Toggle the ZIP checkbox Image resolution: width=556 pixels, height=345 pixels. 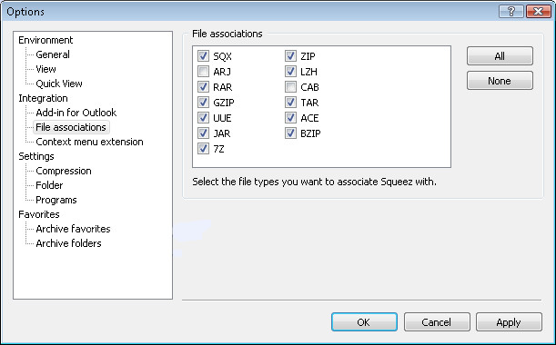click(290, 56)
